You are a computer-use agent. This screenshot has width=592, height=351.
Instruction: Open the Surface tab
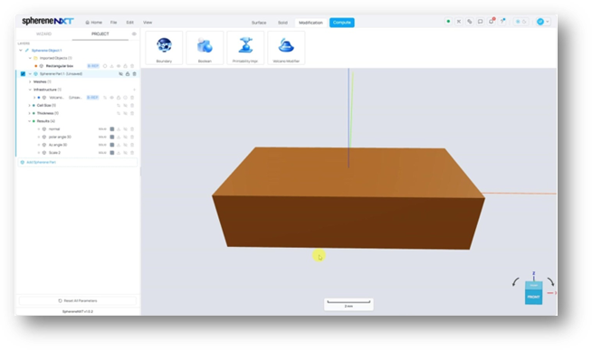[x=259, y=23]
